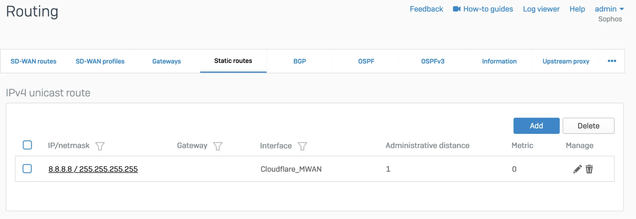The image size is (636, 219).
Task: Open the 8.8.8.8 / 255.255.255.255 route link
Action: tap(93, 169)
